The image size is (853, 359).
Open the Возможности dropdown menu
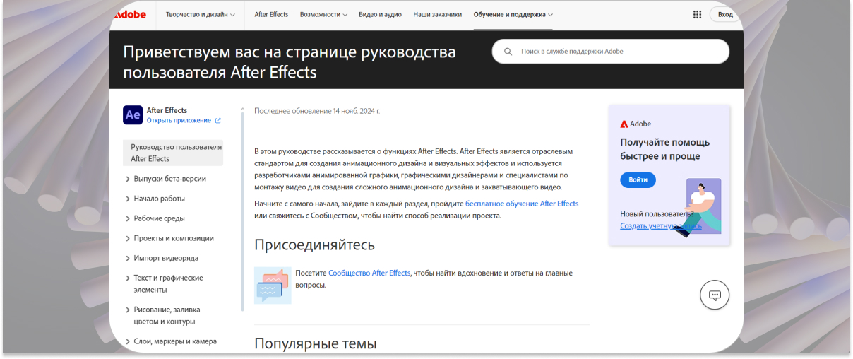[x=323, y=14]
